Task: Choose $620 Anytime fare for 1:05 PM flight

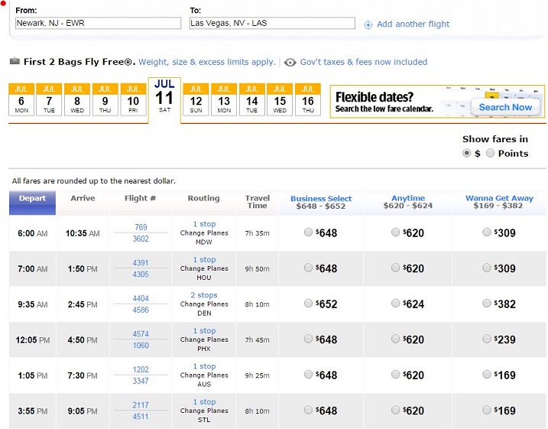Action: 395,375
